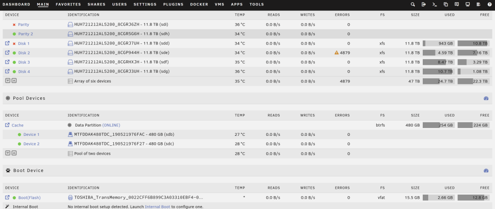Select the Main tab
Viewport: 495px width, 209px height.
(x=43, y=4)
